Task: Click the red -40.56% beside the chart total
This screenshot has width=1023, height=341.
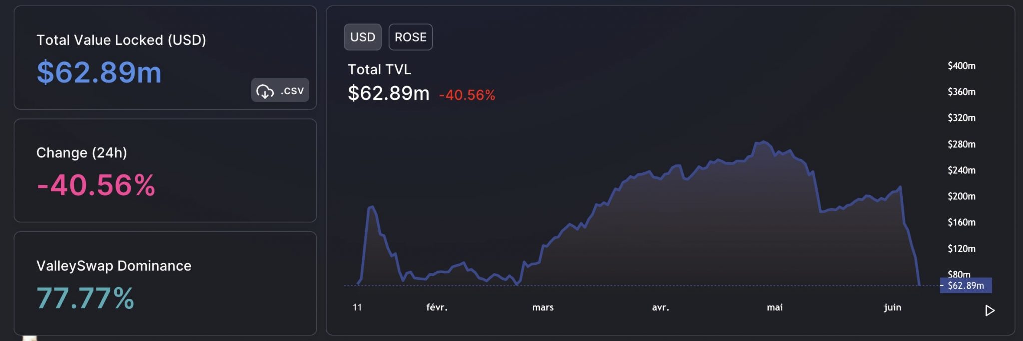Action: coord(467,95)
